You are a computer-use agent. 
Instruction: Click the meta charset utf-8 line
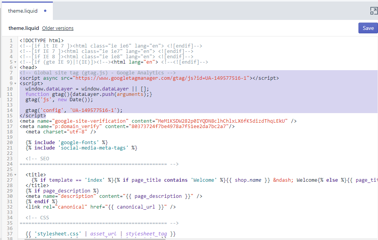61,132
